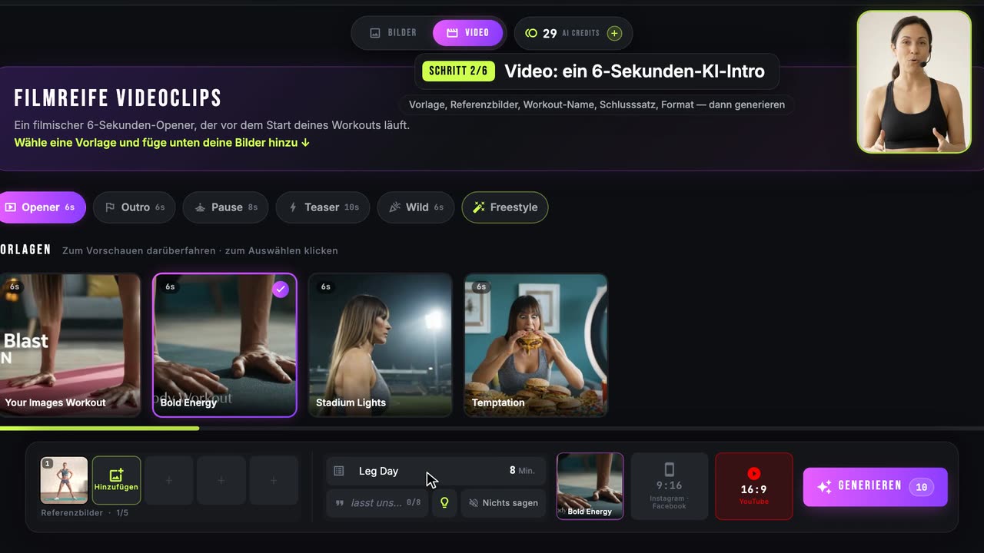
Task: Click the Bold Energy preview beside the format options
Action: click(590, 486)
